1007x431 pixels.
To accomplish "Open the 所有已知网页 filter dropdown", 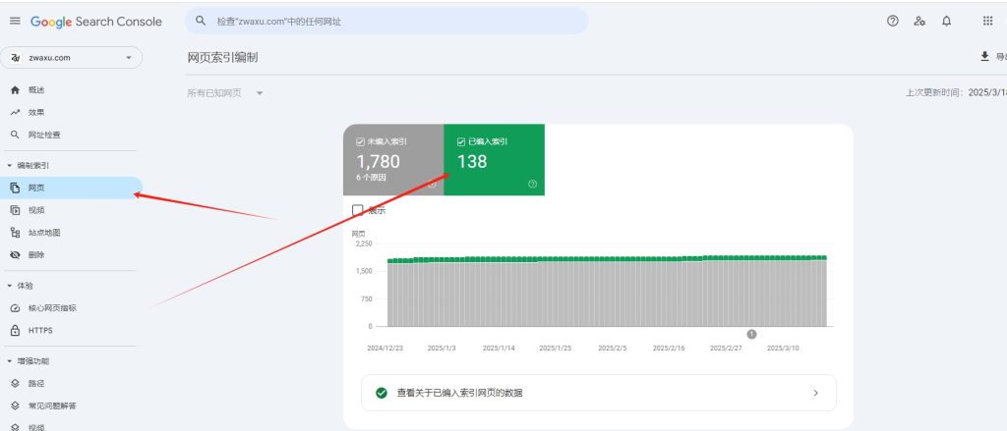I will coord(225,93).
